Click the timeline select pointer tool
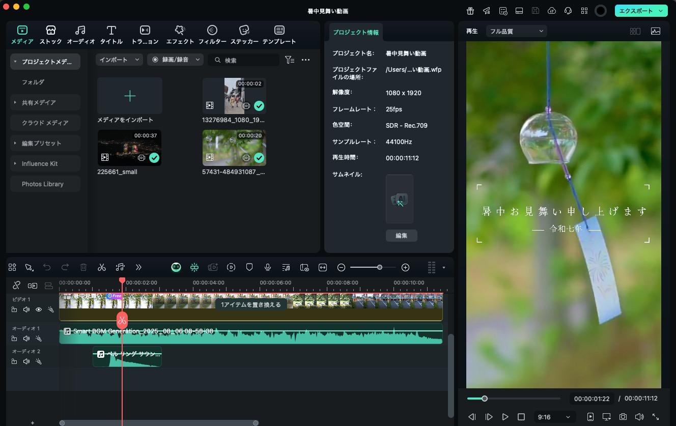The height and width of the screenshot is (426, 676). [30, 267]
